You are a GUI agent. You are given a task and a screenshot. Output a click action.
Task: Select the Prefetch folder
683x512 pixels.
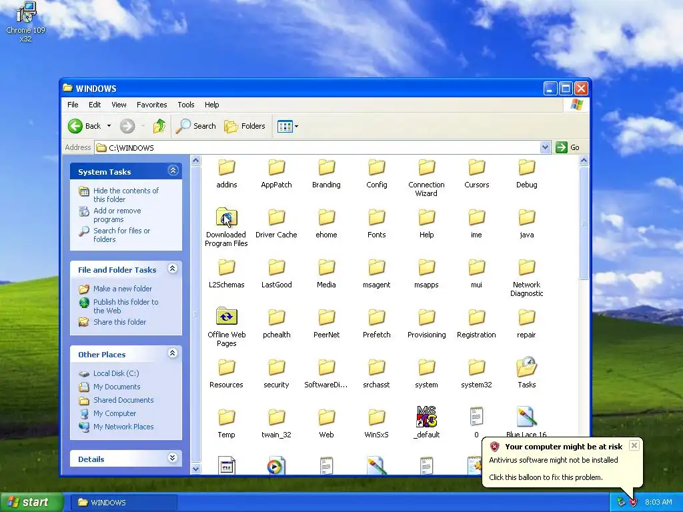(376, 323)
